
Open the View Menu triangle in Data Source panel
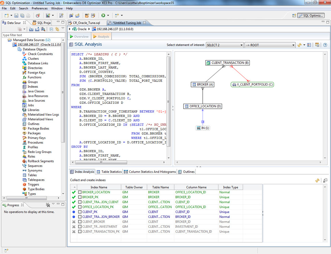[x=63, y=28]
